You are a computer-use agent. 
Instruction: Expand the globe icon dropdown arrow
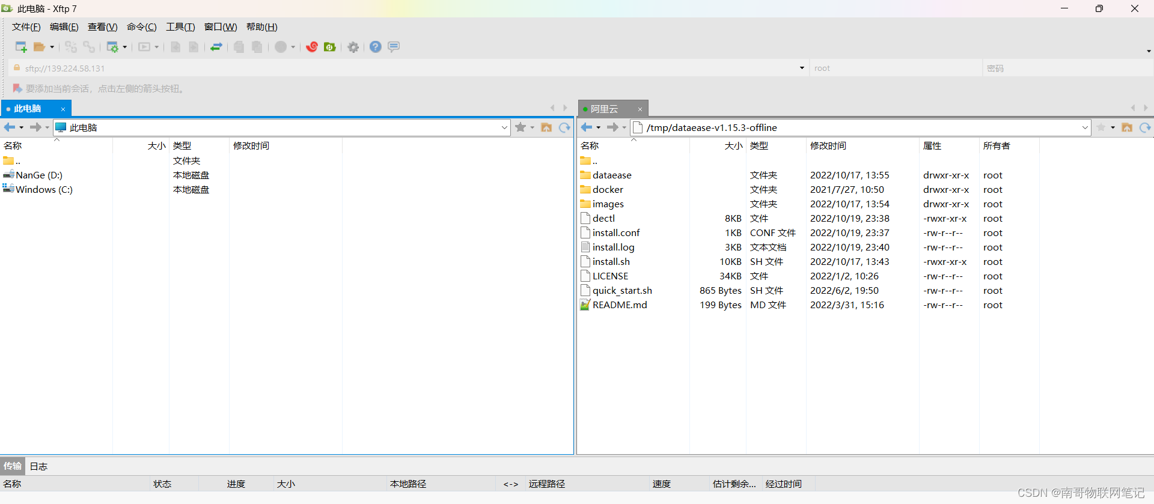click(293, 47)
